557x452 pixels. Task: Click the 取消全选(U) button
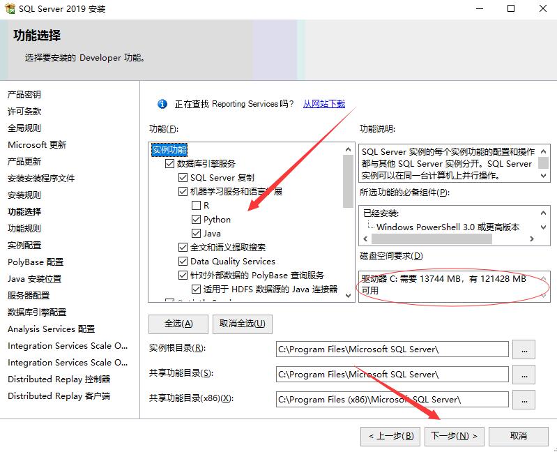243,324
